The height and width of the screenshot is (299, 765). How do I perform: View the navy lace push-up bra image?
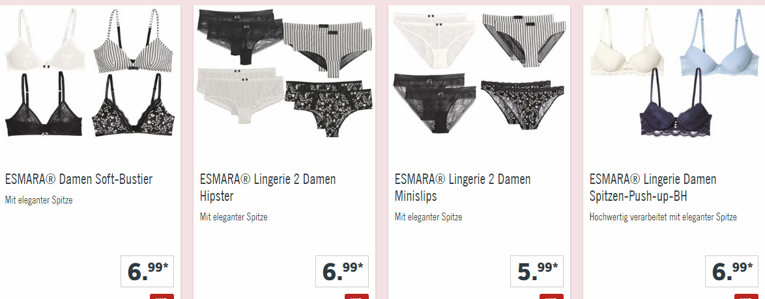tap(676, 103)
